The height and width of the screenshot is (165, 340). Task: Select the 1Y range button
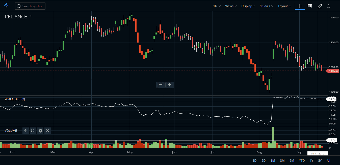pos(311,160)
